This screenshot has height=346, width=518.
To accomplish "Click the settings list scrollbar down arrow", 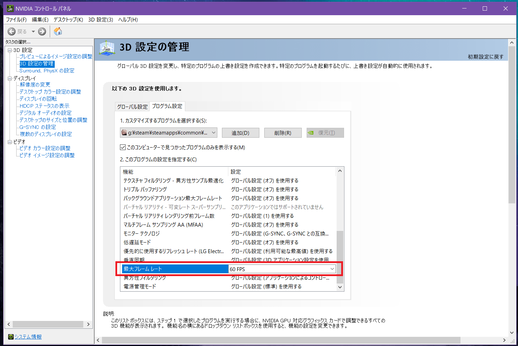I will (340, 287).
